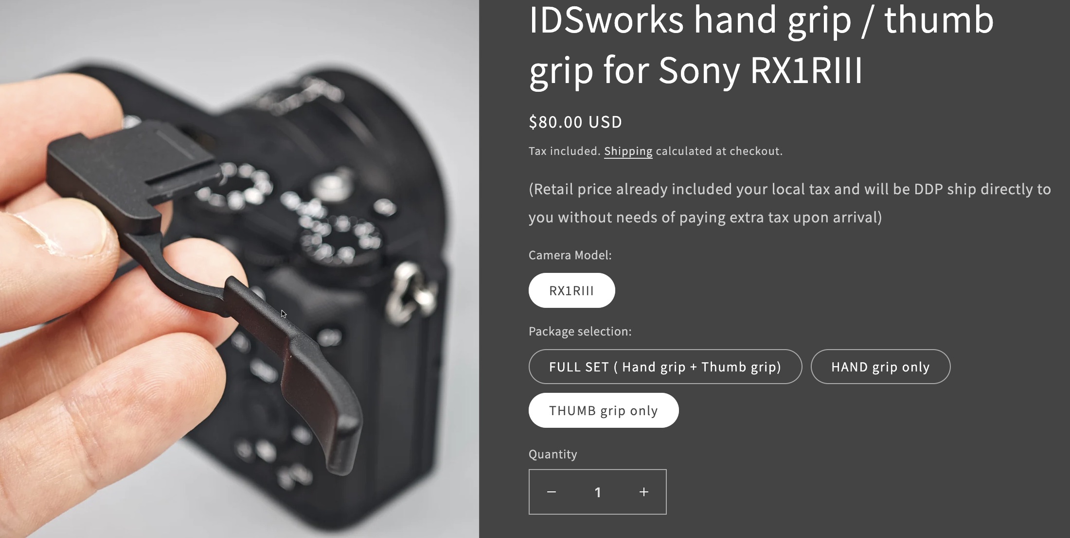This screenshot has width=1070, height=538.
Task: Increase quantity with the plus icon
Action: (x=643, y=492)
